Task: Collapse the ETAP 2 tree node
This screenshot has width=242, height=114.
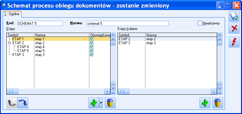Action: click(x=9, y=43)
